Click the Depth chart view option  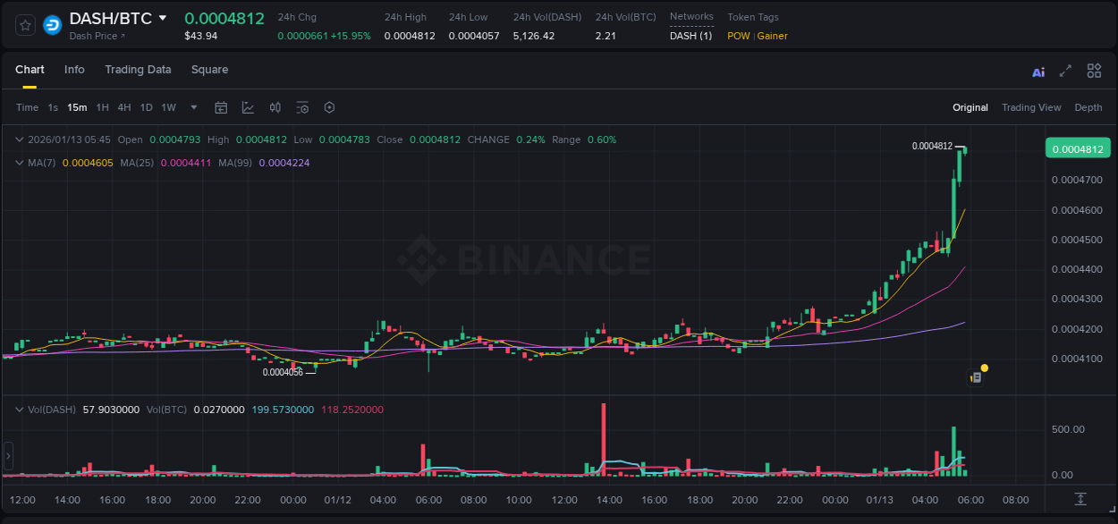(1088, 107)
